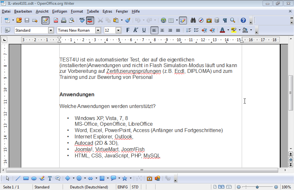This screenshot has height=190, width=294.
Task: Open the Datei menu
Action: (x=6, y=11)
